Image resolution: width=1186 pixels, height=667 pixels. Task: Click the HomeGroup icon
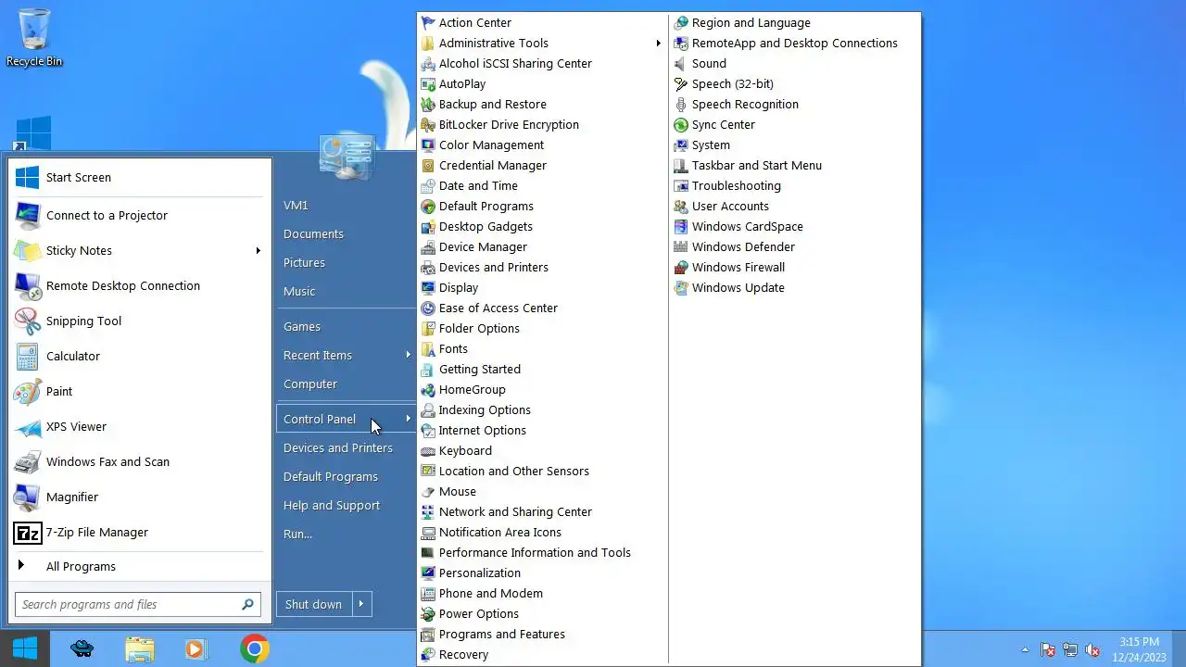(x=427, y=389)
